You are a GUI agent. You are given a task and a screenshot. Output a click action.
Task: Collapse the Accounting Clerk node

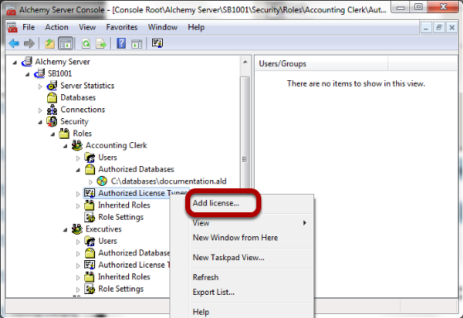tap(65, 146)
